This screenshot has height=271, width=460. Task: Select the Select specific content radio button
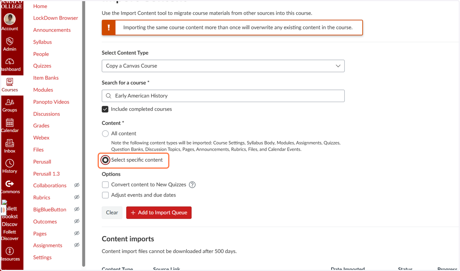pyautogui.click(x=105, y=160)
